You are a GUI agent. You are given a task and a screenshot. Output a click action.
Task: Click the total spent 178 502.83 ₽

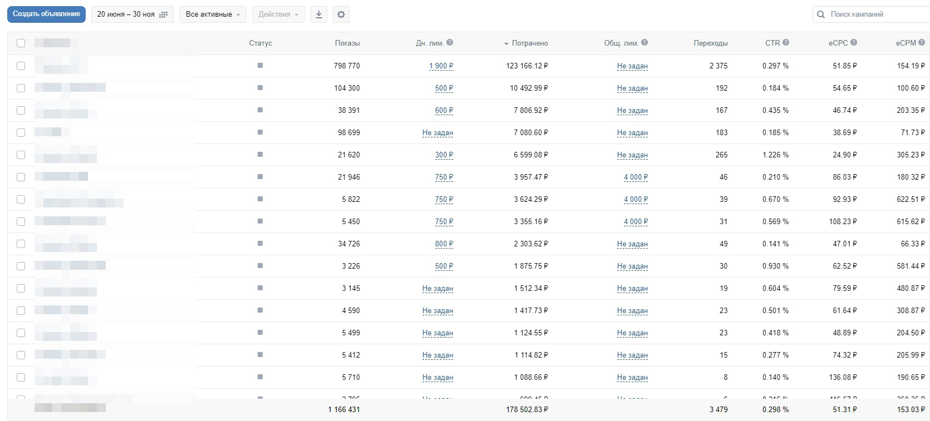click(x=527, y=409)
